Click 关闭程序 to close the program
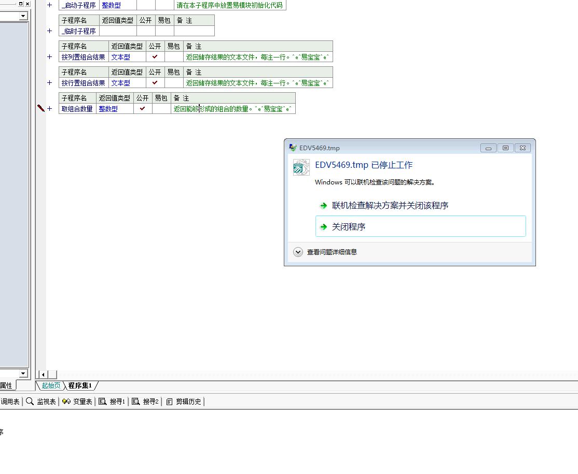This screenshot has height=474, width=578. click(421, 226)
